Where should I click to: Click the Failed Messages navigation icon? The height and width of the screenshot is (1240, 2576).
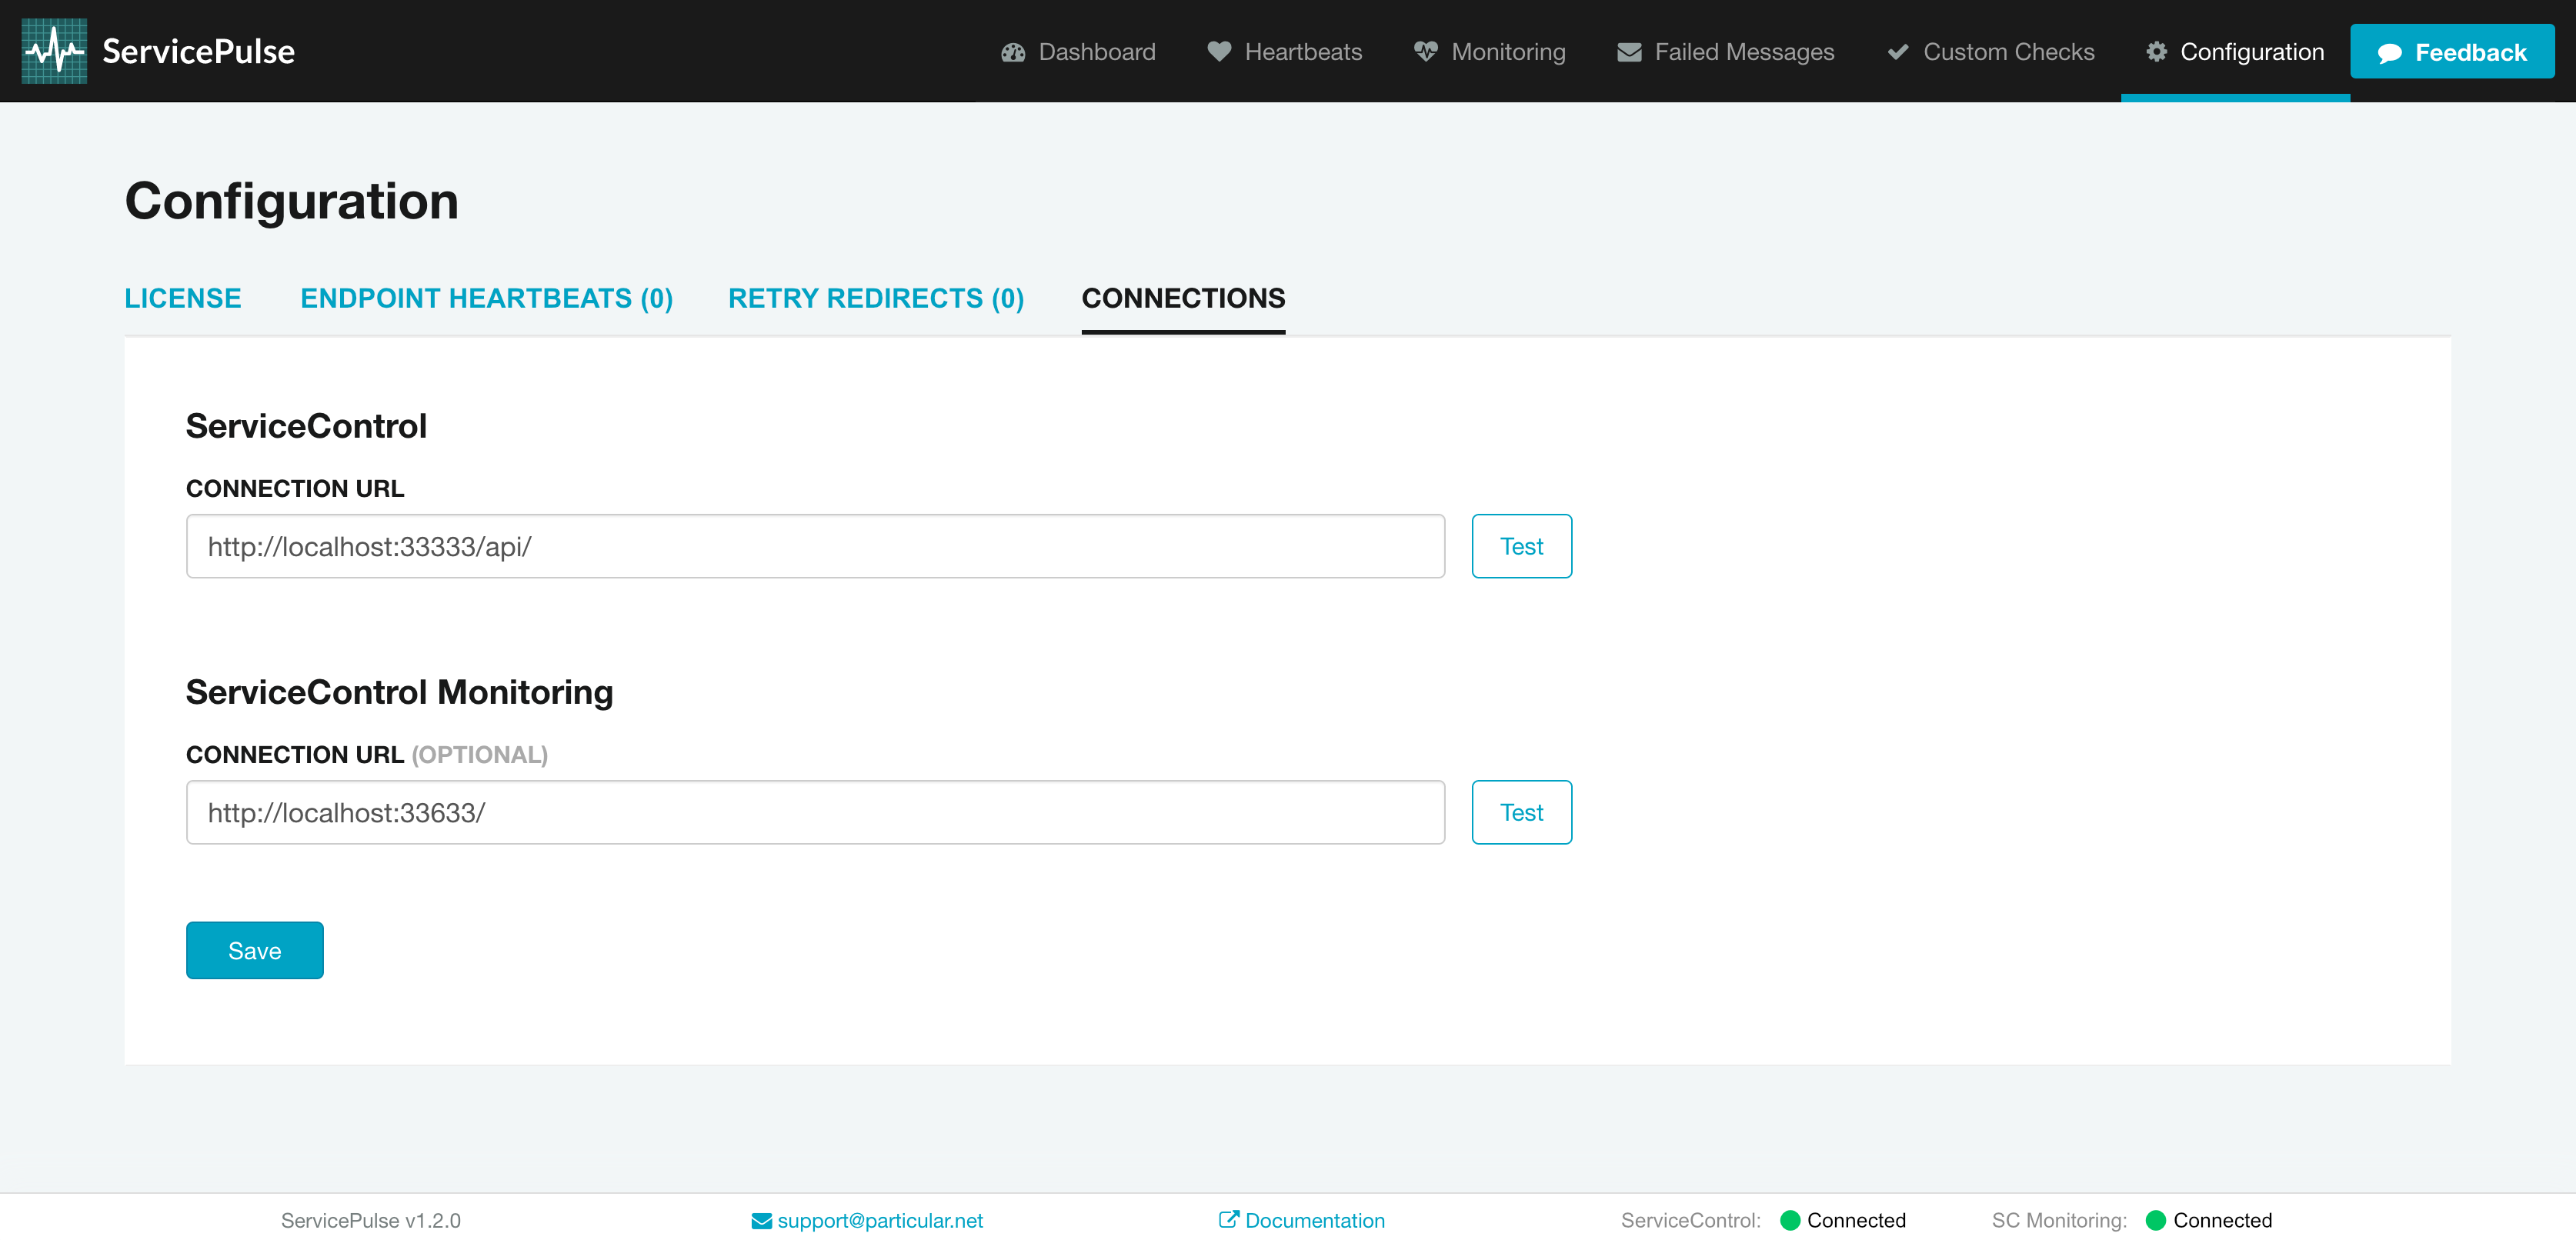[1628, 51]
